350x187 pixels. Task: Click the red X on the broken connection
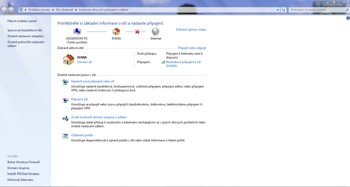coord(137,32)
